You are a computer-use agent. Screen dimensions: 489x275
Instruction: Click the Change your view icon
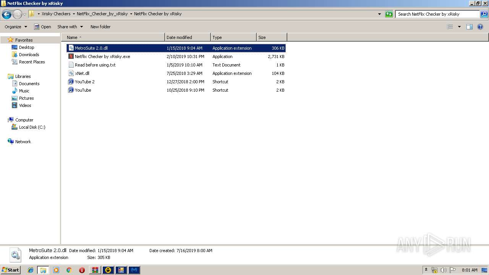(x=450, y=27)
